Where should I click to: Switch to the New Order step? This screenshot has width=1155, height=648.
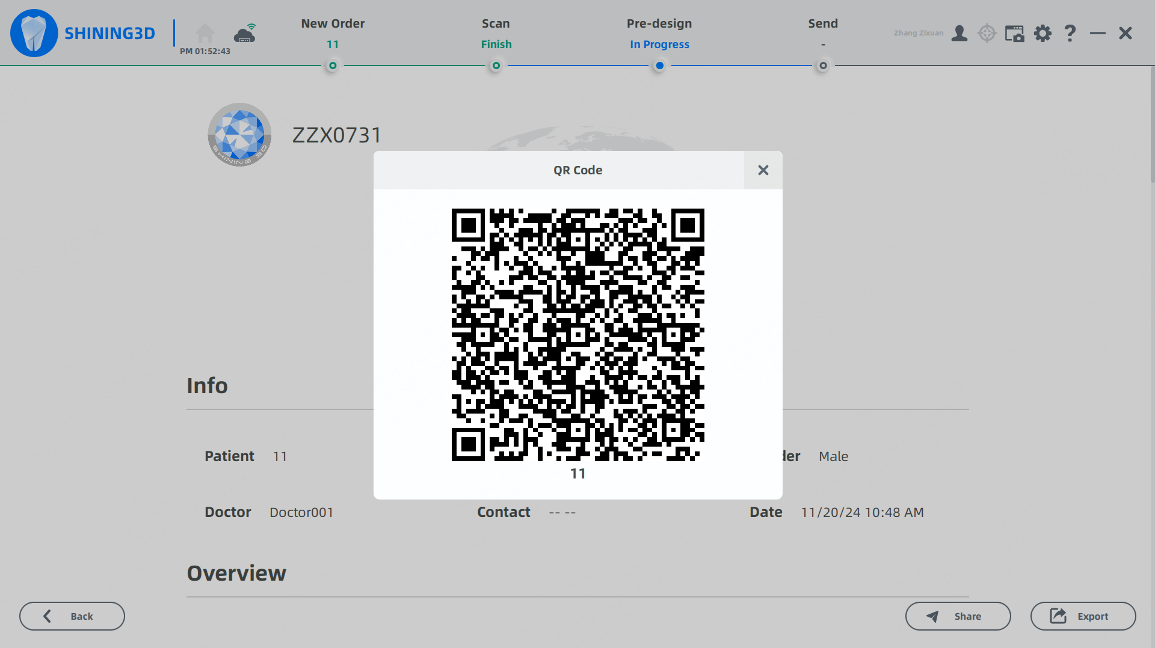click(x=333, y=34)
